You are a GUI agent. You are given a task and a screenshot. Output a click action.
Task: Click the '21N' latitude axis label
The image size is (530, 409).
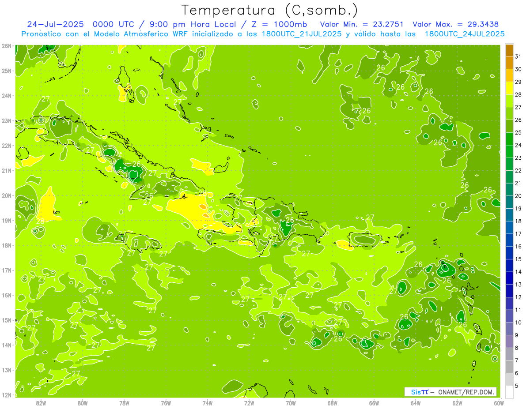pos(7,170)
